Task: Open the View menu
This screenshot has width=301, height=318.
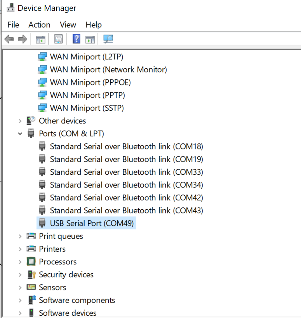Action: click(68, 25)
